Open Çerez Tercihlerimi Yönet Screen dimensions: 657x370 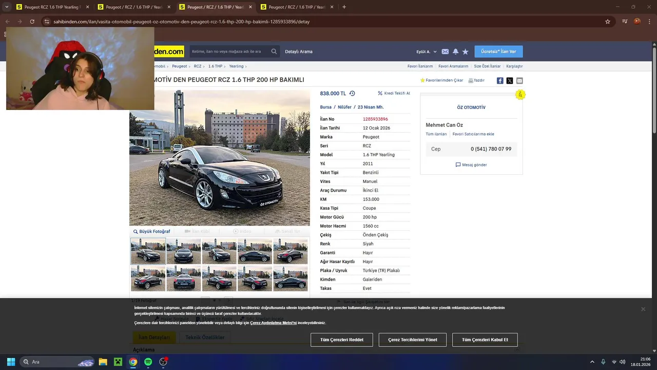(413, 340)
